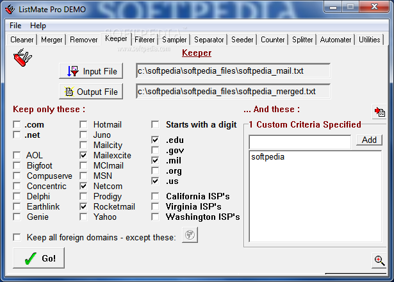Switch to the Filterer tab

point(145,40)
